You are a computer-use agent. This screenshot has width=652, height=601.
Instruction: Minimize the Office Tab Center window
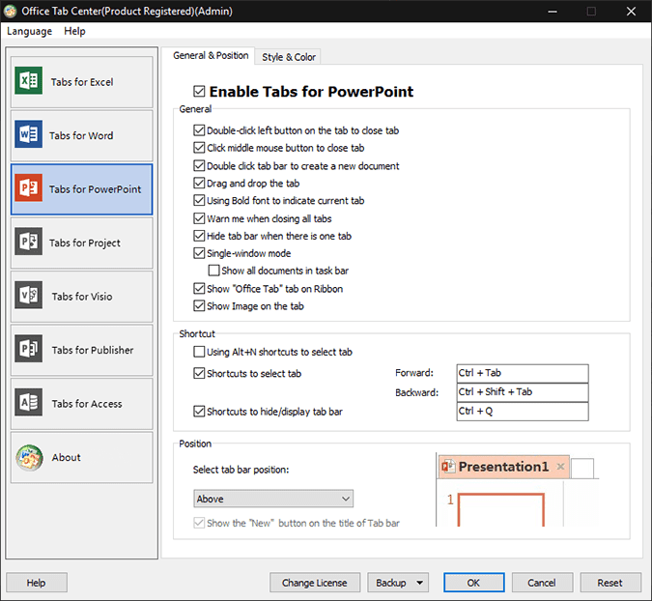553,12
